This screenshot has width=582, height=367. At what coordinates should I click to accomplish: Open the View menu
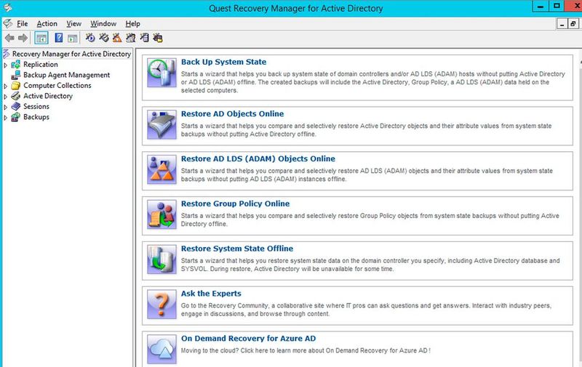tap(74, 24)
